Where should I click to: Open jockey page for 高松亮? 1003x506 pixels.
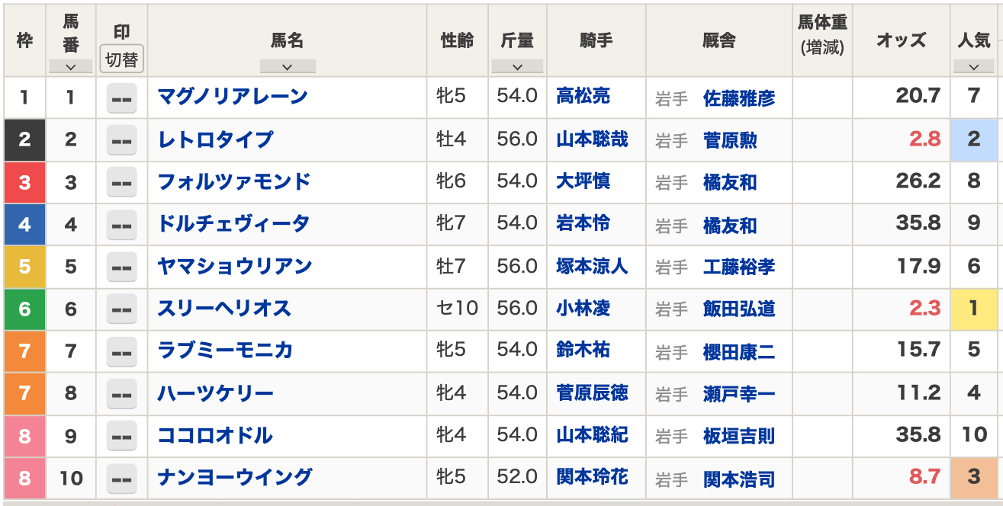tap(583, 97)
